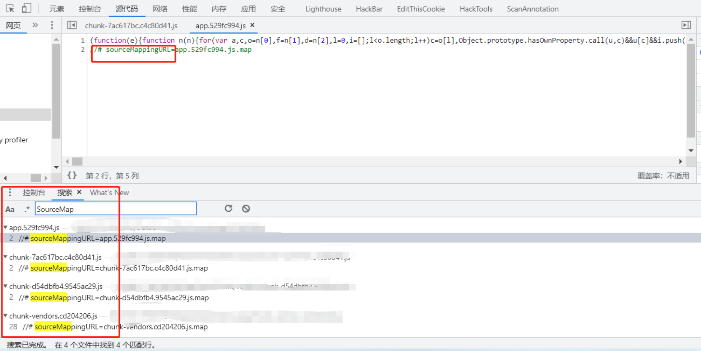The image size is (701, 351).
Task: Hide the navigator sidebar icon
Action: [x=72, y=25]
